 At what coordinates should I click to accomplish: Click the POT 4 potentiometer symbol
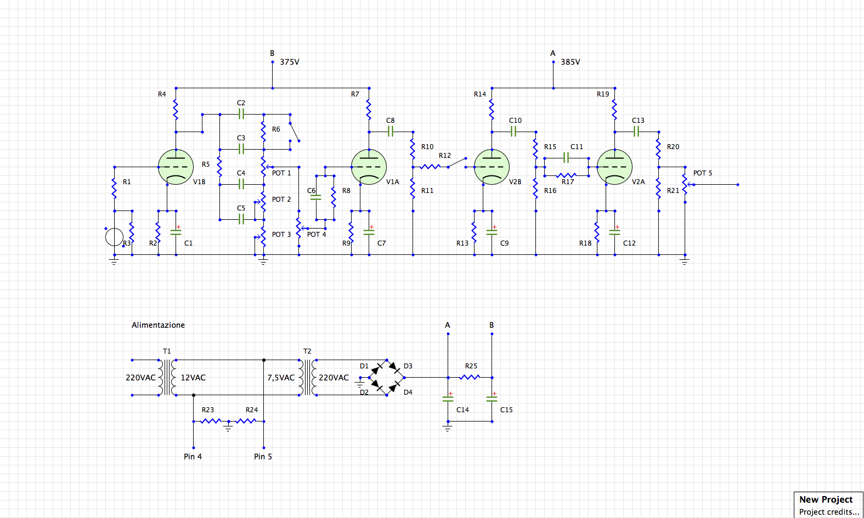click(x=299, y=228)
